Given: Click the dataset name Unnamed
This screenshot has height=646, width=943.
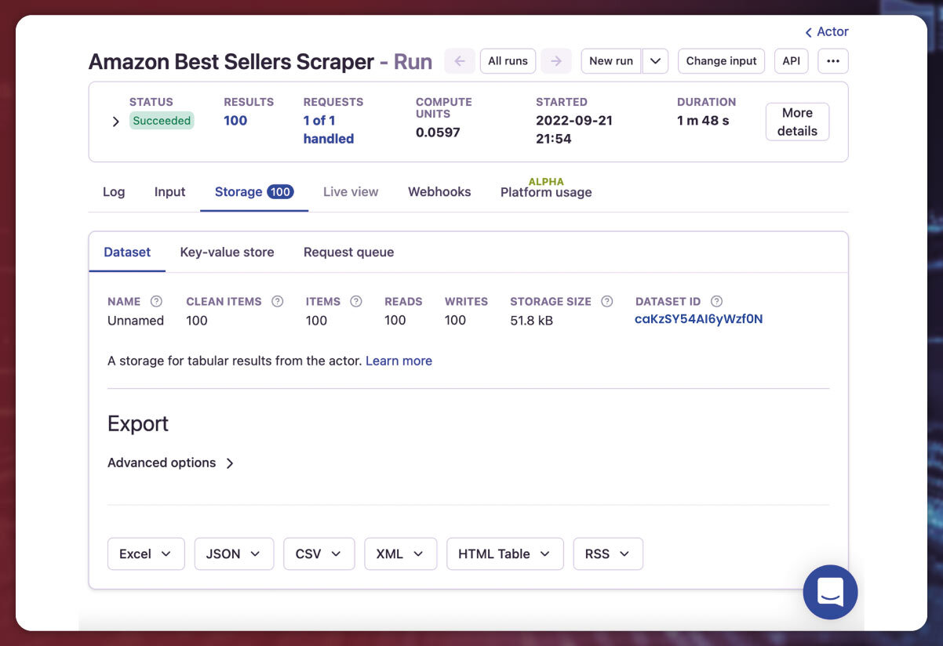Looking at the screenshot, I should (136, 320).
